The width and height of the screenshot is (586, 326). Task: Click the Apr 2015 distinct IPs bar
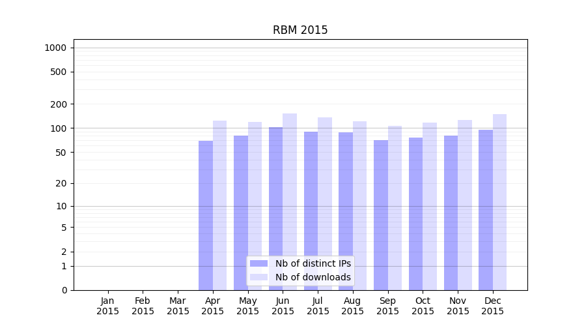pos(206,215)
